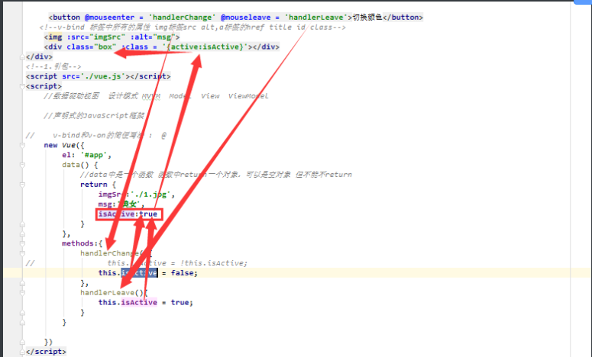The width and height of the screenshot is (592, 357).
Task: Click fold end marker beside closing "</script>"
Action: tap(22, 352)
